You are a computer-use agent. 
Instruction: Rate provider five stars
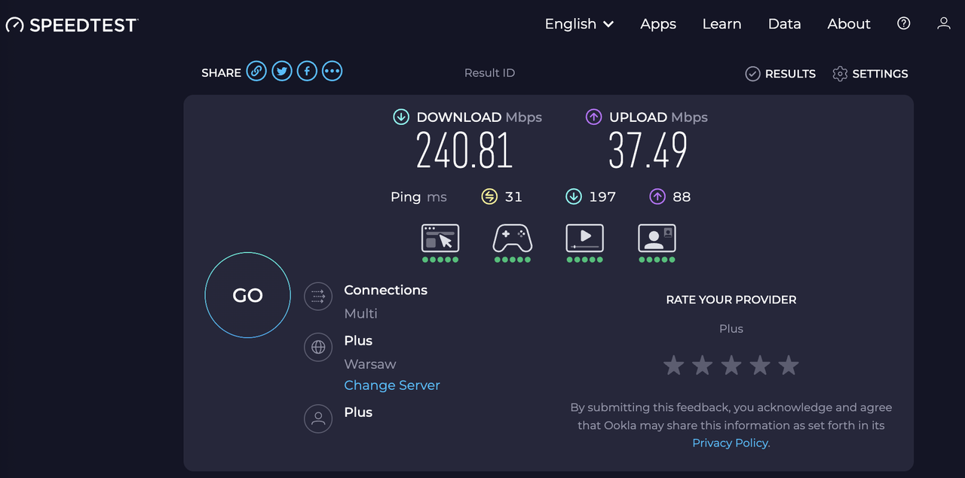789,366
